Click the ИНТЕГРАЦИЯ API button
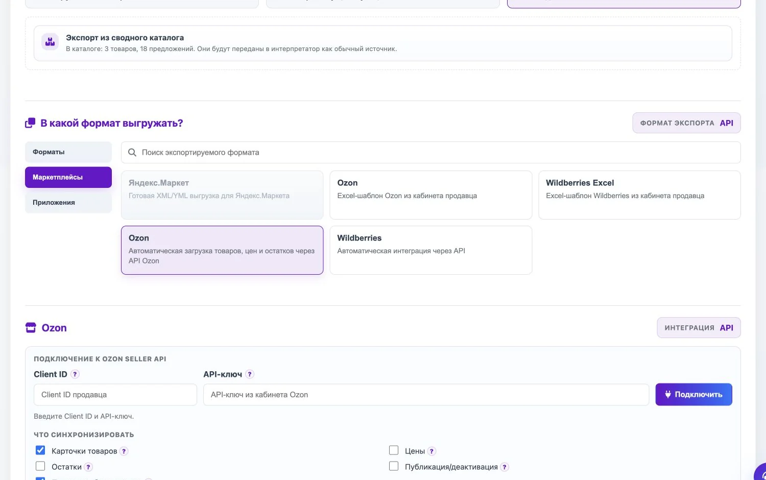Viewport: 766px width, 480px height. click(699, 328)
